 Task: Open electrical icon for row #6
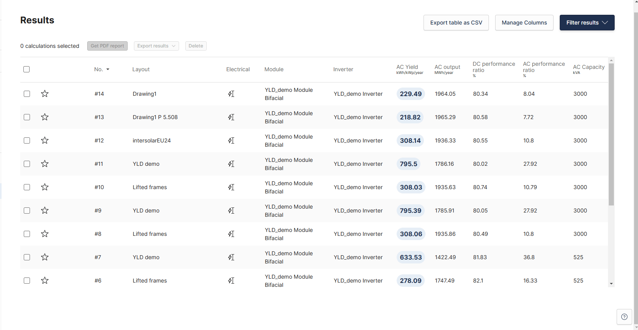(231, 281)
